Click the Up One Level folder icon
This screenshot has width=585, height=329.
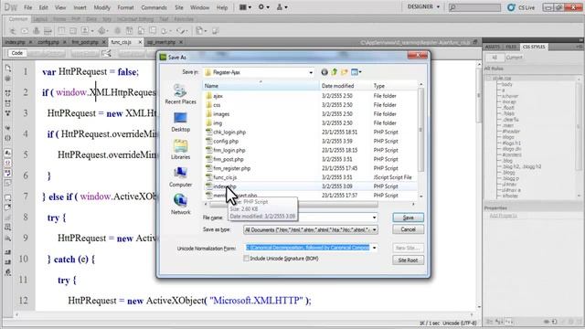335,72
